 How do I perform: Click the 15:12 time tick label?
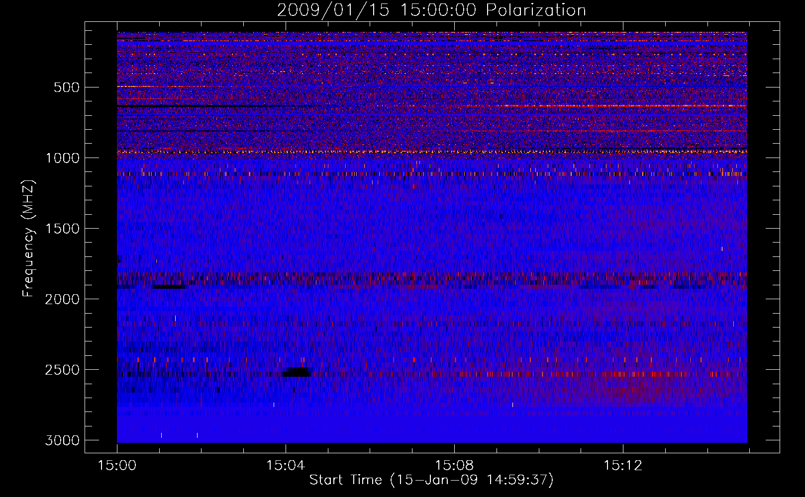pyautogui.click(x=622, y=466)
